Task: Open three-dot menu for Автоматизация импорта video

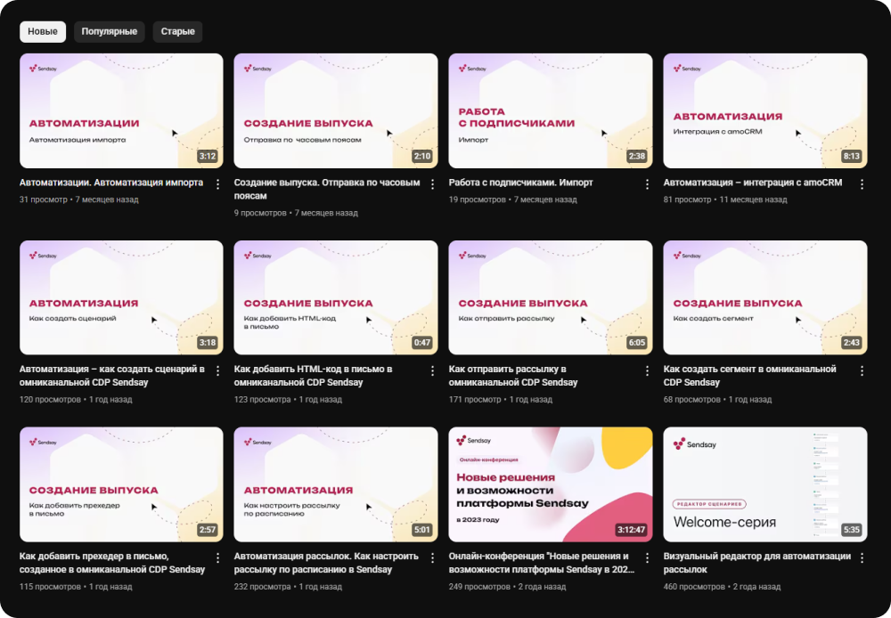Action: click(217, 184)
